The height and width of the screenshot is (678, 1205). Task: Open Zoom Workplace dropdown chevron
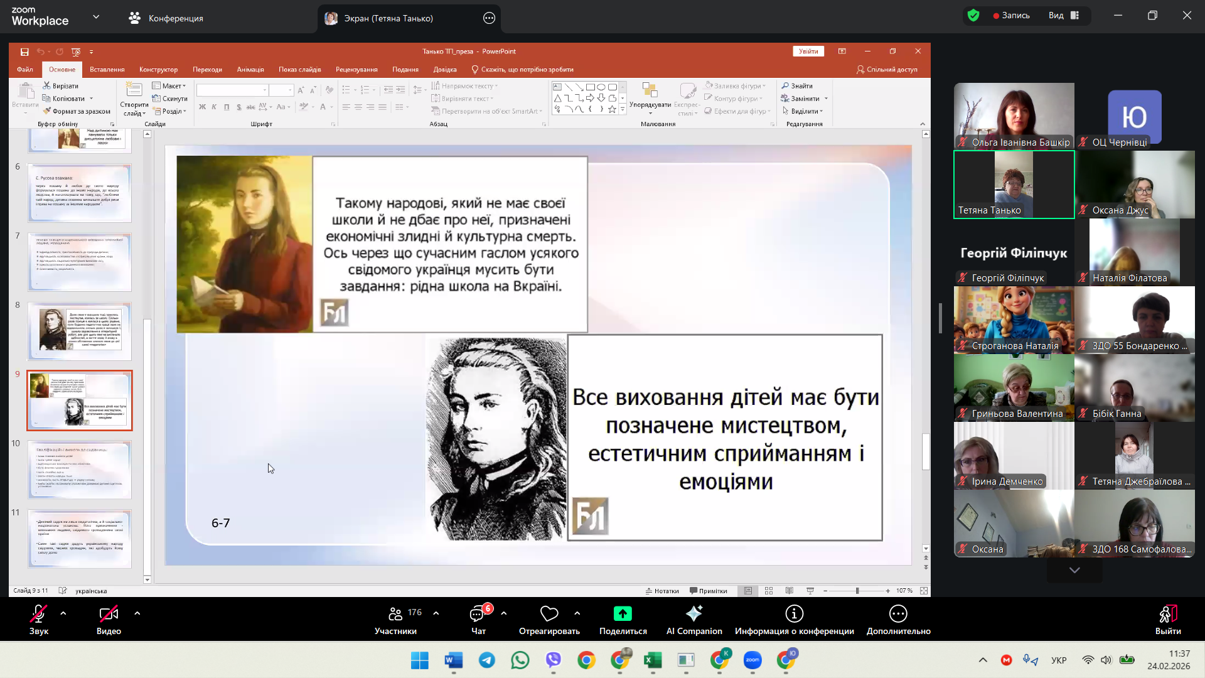96,17
